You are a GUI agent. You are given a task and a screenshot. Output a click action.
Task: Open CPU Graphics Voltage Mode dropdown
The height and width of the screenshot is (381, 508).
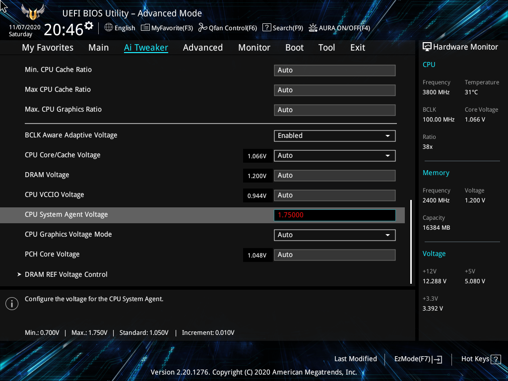(x=335, y=235)
